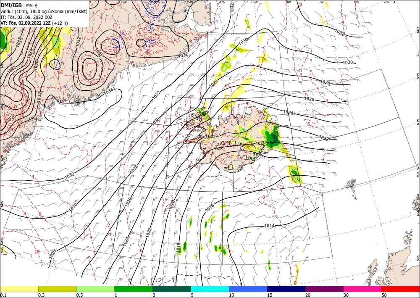
Task: Click the '35W' longitude label at top
Action: point(123,2)
